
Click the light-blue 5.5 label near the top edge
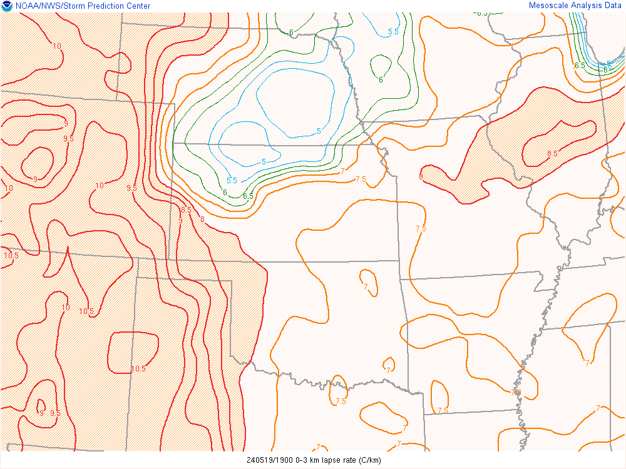393,32
